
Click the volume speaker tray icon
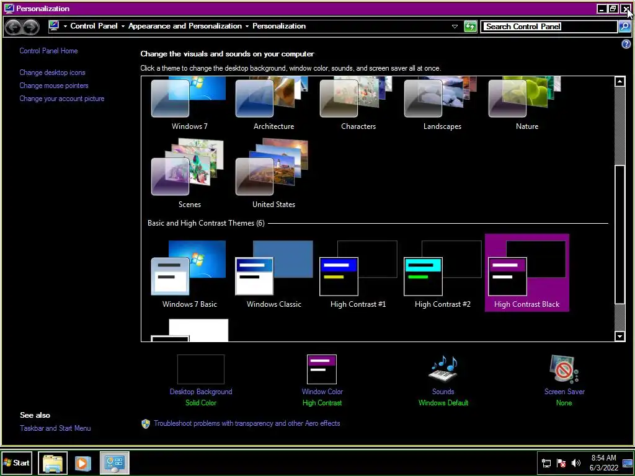(576, 464)
